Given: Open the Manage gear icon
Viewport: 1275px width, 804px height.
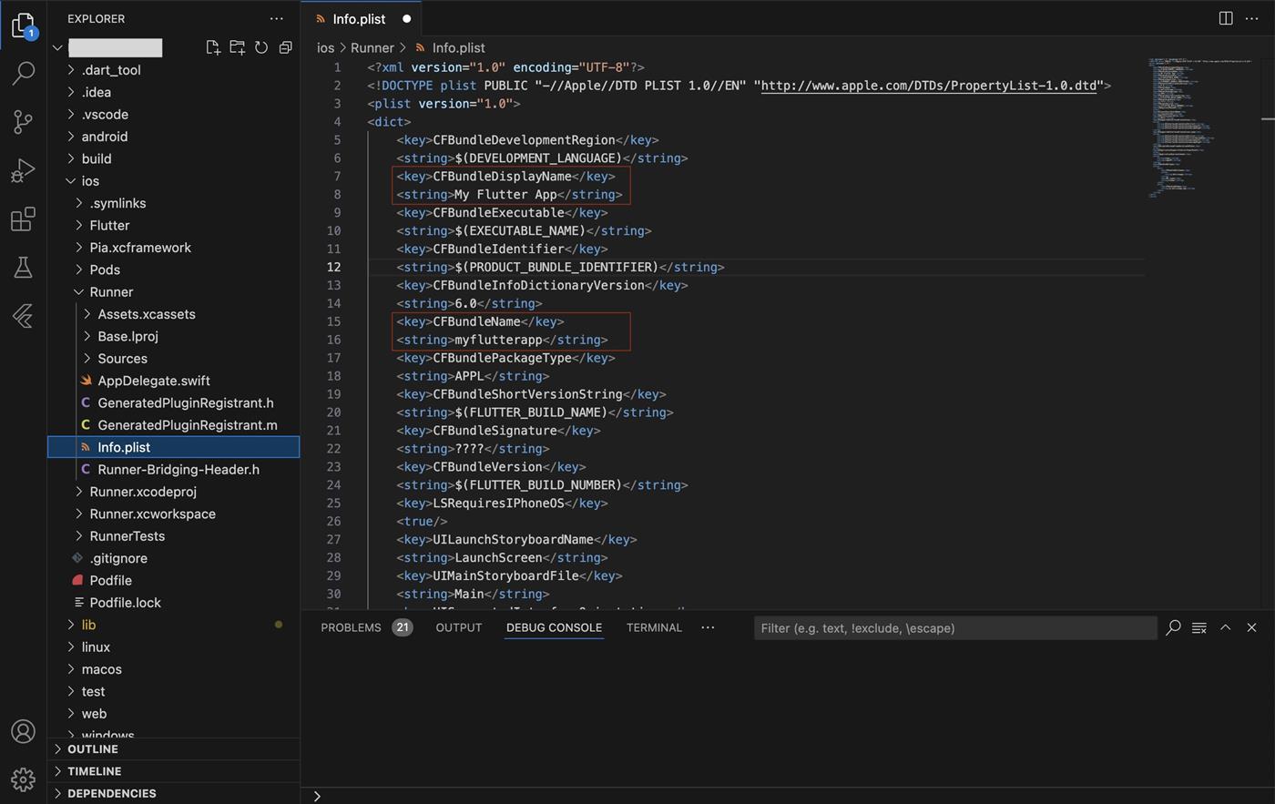Looking at the screenshot, I should 24,779.
